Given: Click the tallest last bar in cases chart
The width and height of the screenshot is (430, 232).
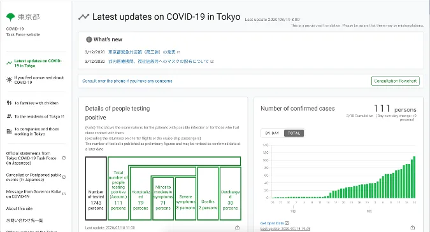Looking at the screenshot, I should point(414,177).
